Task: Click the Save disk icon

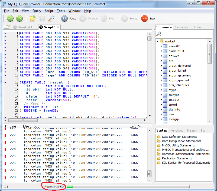Action: (x=42, y=18)
